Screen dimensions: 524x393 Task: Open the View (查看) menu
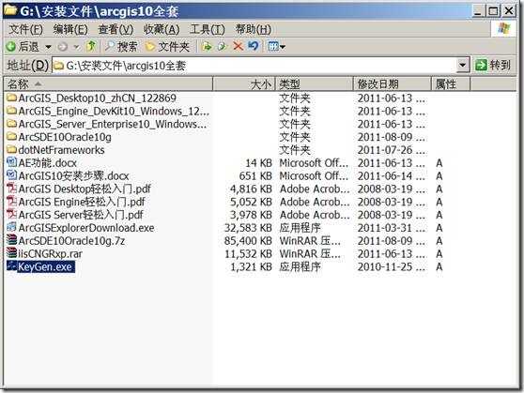pyautogui.click(x=116, y=29)
